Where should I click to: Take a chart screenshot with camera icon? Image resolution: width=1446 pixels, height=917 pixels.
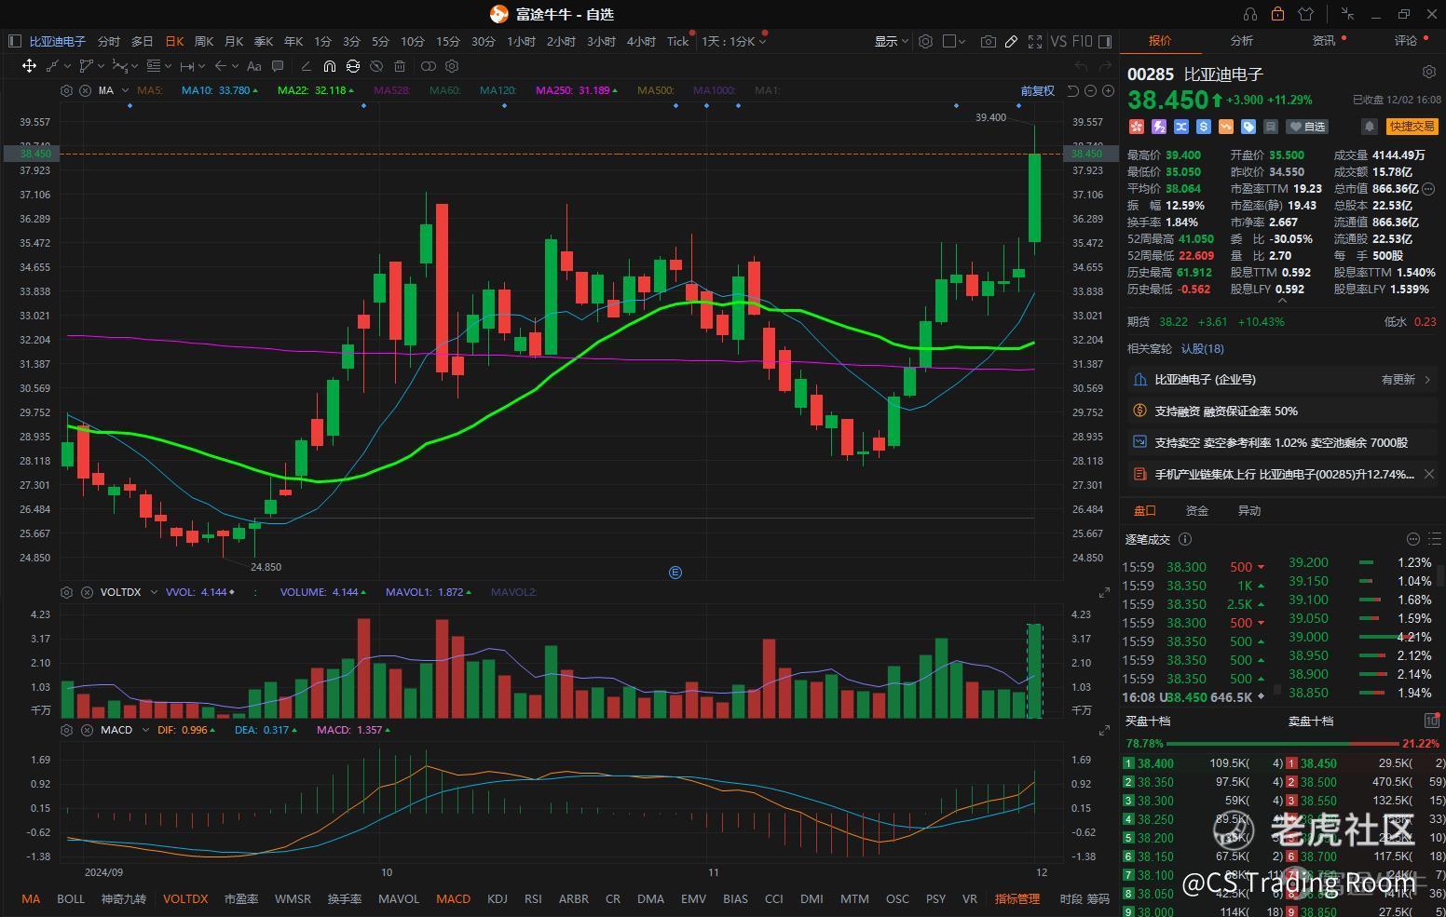click(988, 41)
